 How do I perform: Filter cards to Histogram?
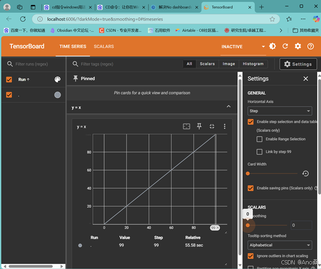point(253,64)
